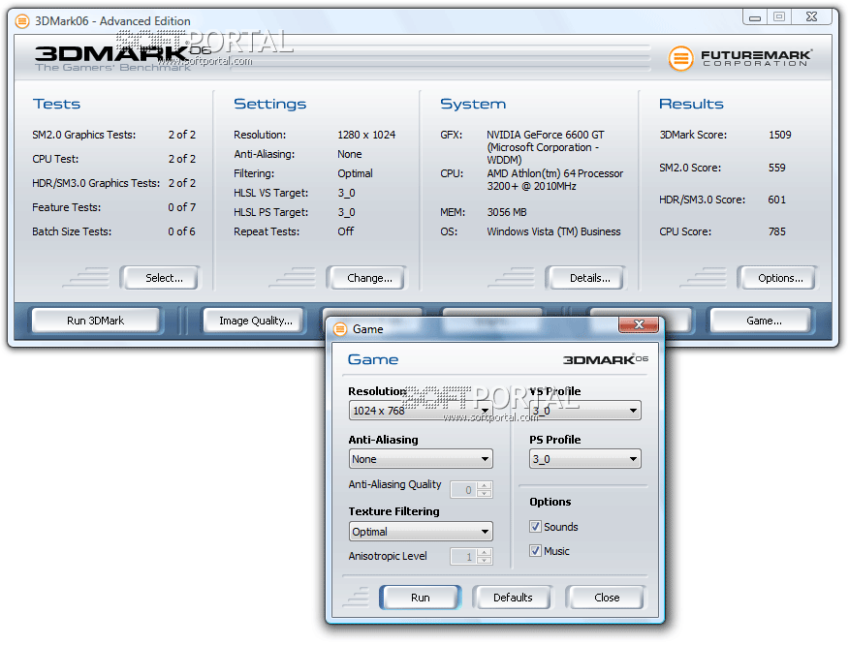The image size is (849, 645).
Task: Close the 3DMark06 main window
Action: 811,17
